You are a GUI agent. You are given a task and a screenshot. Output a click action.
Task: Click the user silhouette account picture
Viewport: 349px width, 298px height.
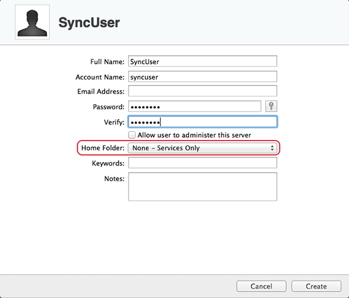pyautogui.click(x=32, y=22)
